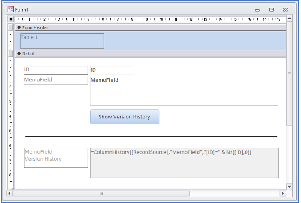Select the ID label control
Image resolution: width=301 pixels, height=203 pixels.
(x=56, y=70)
